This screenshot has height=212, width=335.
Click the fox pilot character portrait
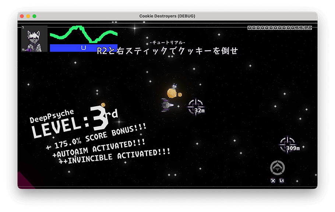coord(34,39)
